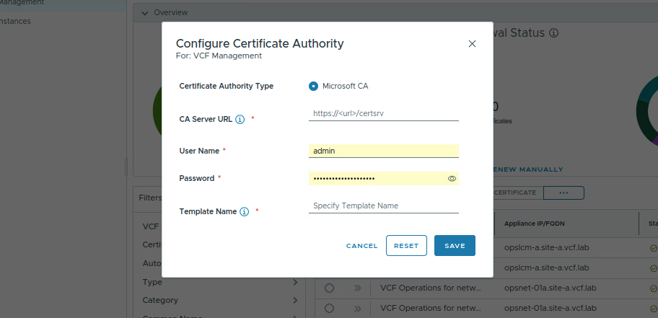Click Appliance IP/FQDN column header
Screen dimensions: 658x318
pyautogui.click(x=532, y=224)
